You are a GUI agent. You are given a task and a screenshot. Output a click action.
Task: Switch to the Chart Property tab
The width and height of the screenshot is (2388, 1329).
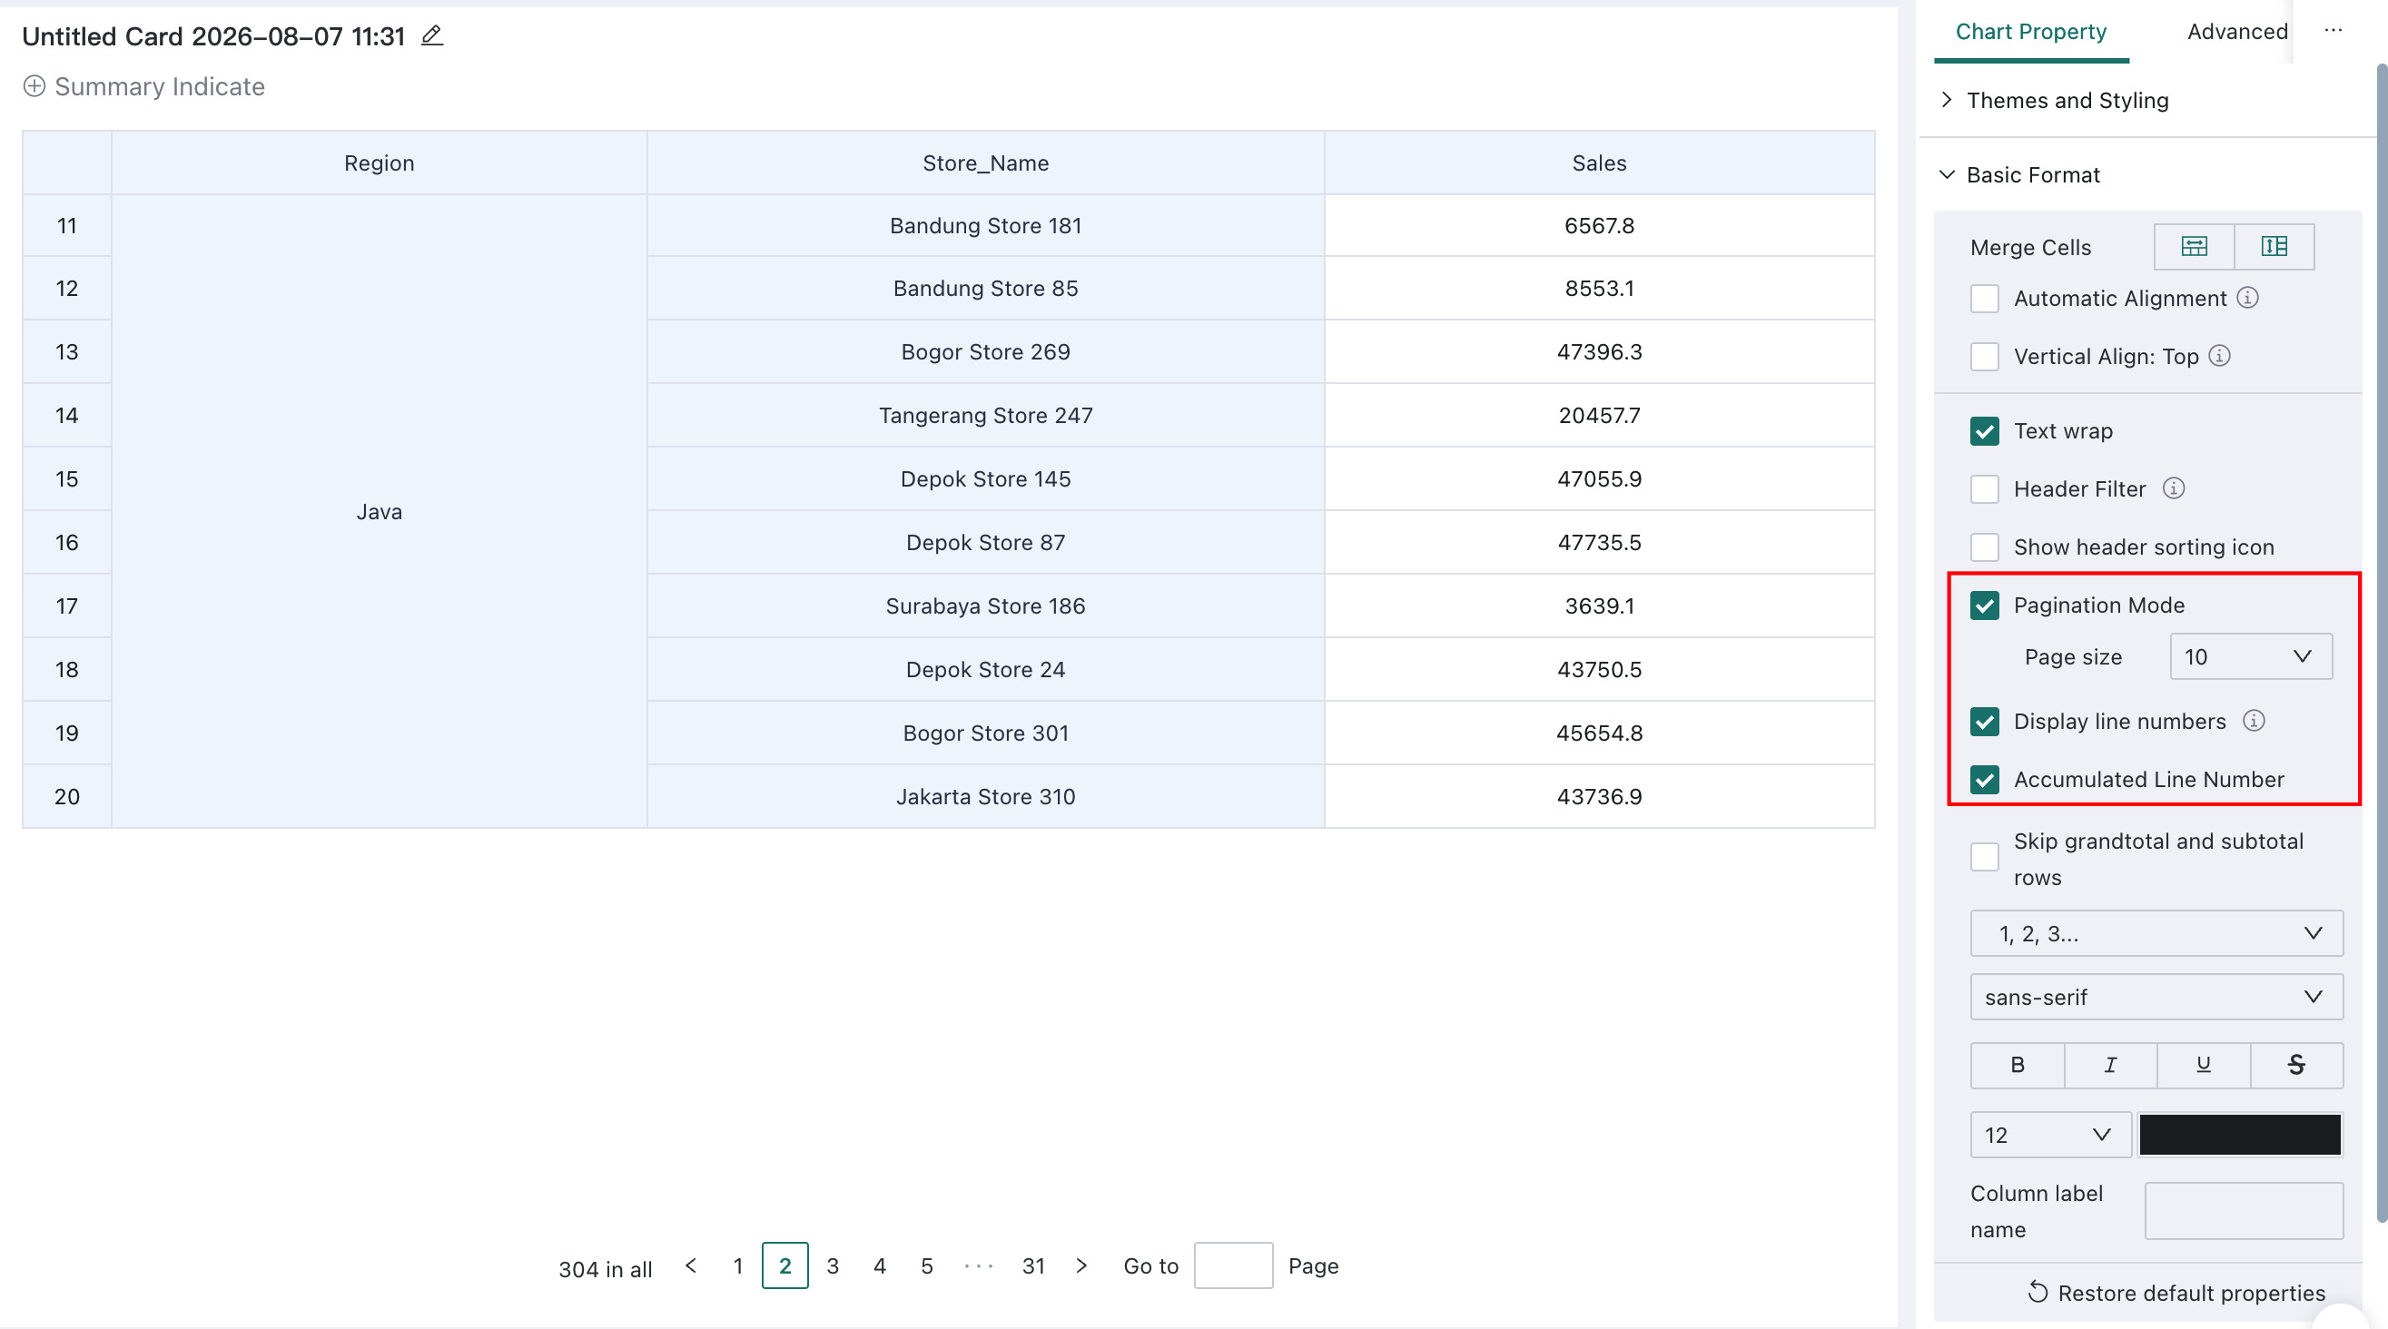(2031, 32)
